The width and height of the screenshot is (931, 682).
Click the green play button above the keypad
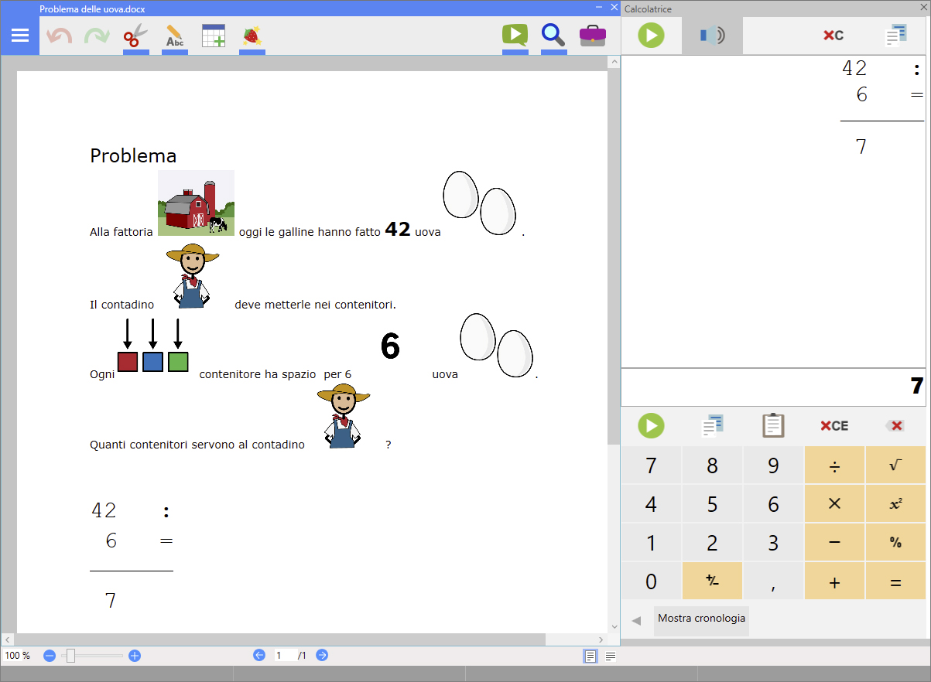tap(652, 425)
